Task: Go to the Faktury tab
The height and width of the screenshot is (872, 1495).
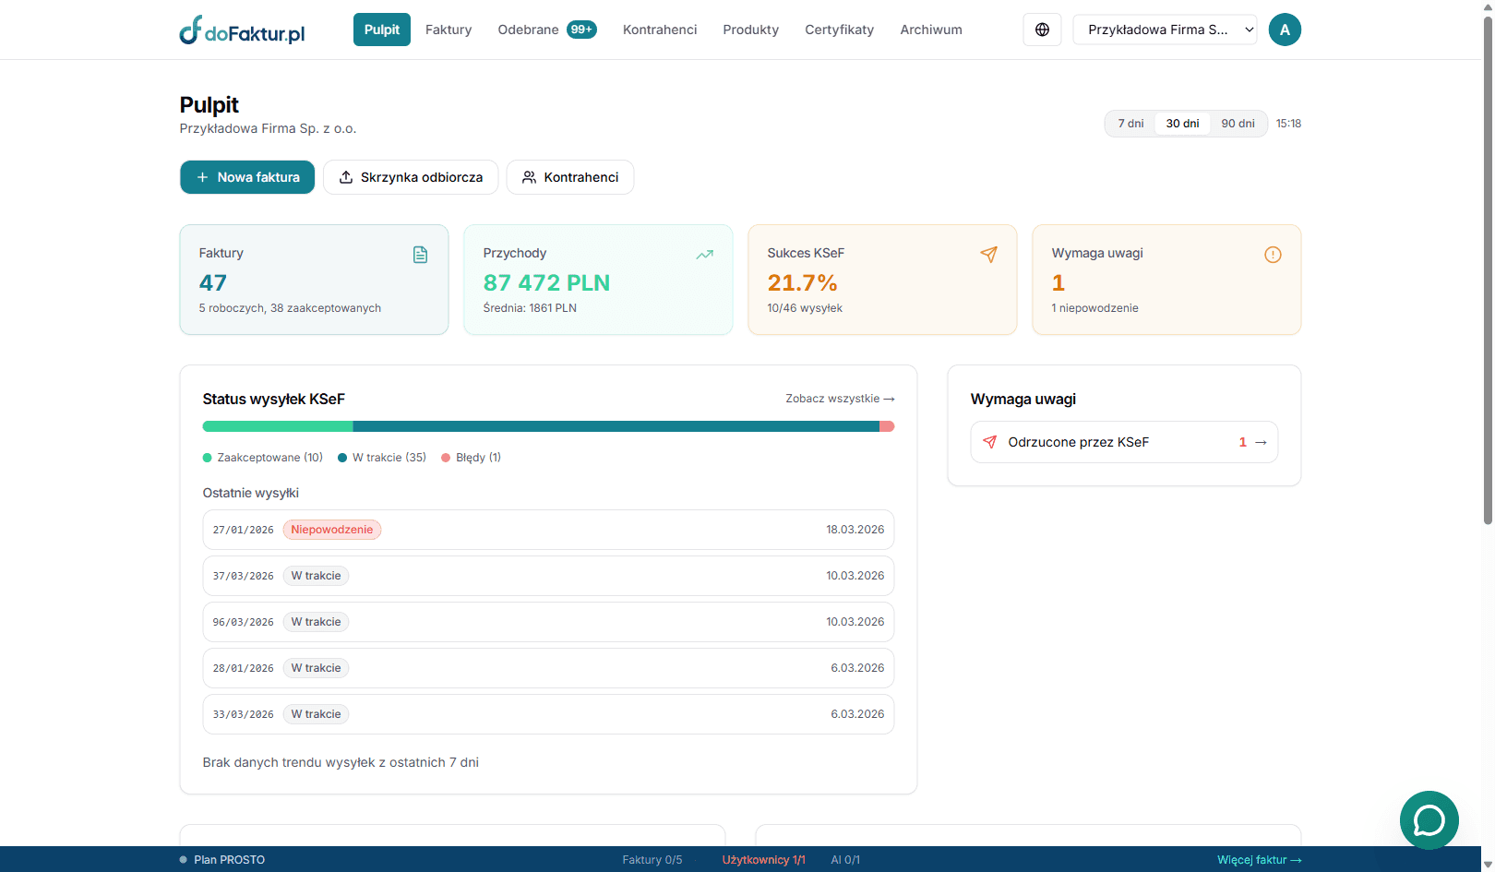Action: click(x=448, y=30)
